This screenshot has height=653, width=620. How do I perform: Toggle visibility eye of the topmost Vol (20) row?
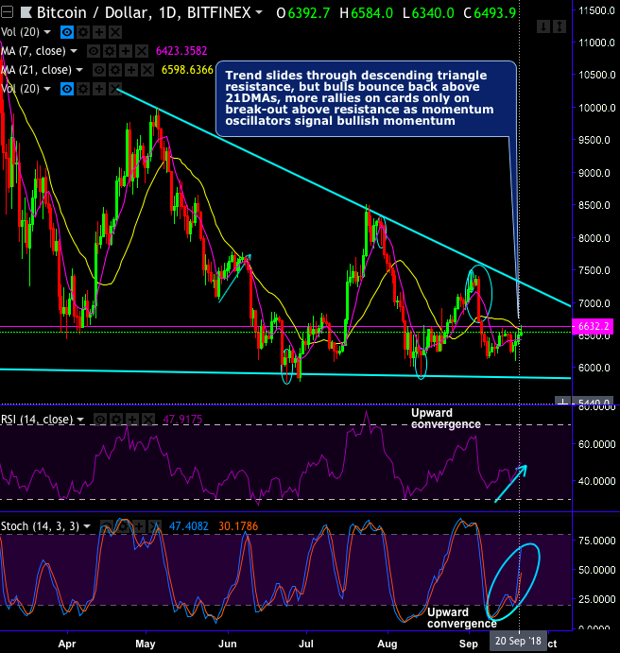(x=67, y=32)
